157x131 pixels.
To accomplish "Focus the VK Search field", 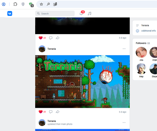I will (x=55, y=13).
